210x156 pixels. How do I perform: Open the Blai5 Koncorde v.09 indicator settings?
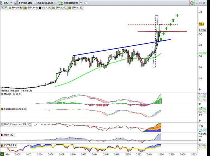pos(16,124)
